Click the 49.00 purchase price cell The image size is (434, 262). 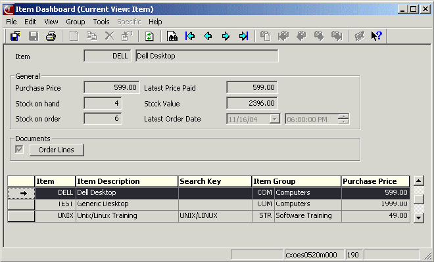click(x=375, y=216)
